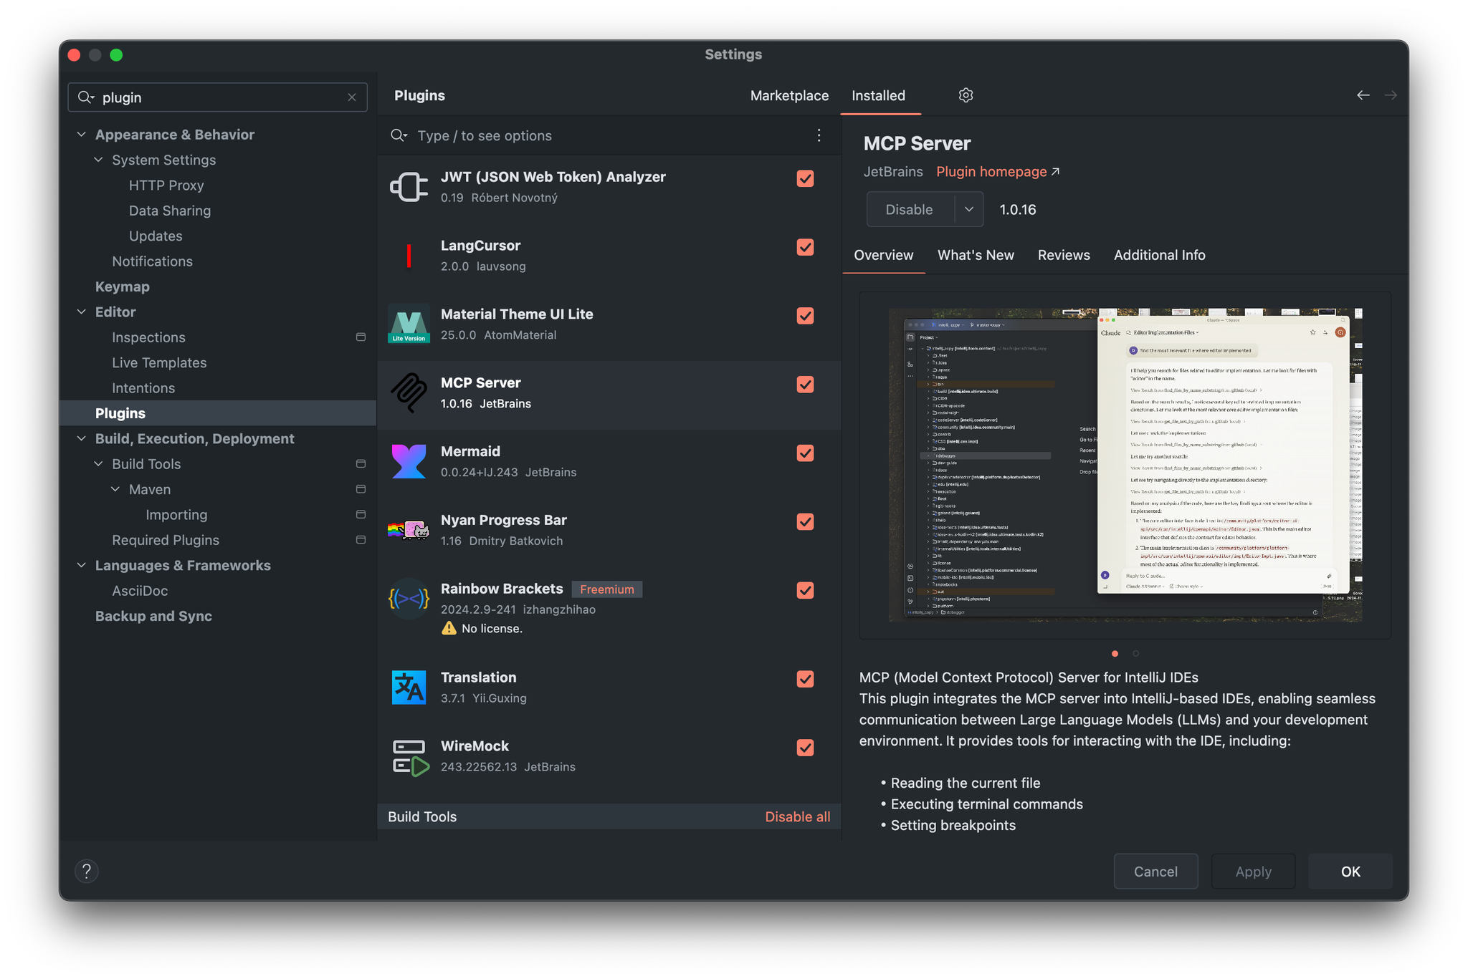Collapse the Editor section

pos(82,312)
